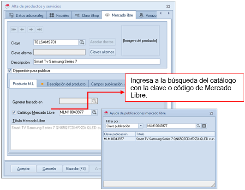Click Catálogo Mercado Libre code field
The image size is (245, 190).
click(x=75, y=112)
